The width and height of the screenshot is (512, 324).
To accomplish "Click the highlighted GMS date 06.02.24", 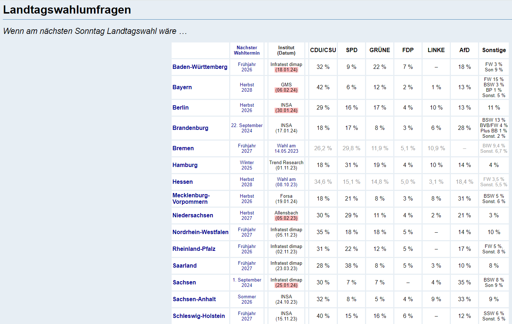I will [286, 90].
